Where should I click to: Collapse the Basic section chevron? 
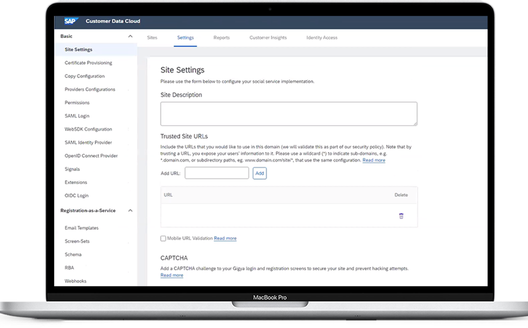pos(130,36)
